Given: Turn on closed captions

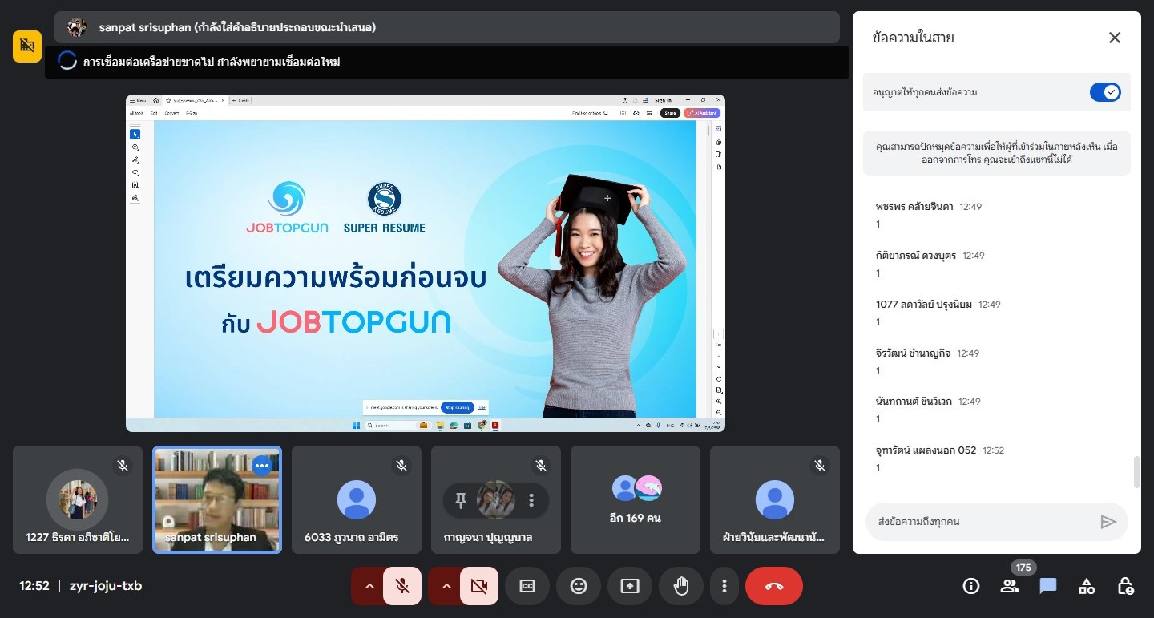Looking at the screenshot, I should coord(527,586).
